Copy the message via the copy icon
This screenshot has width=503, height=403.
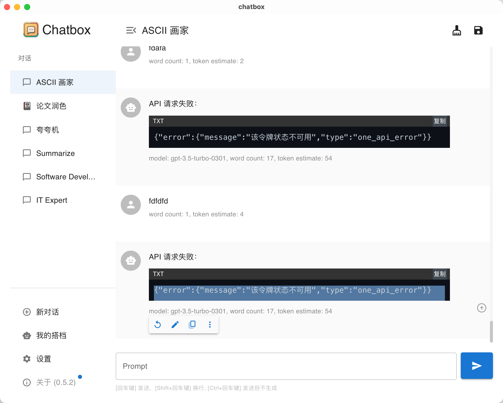(192, 324)
